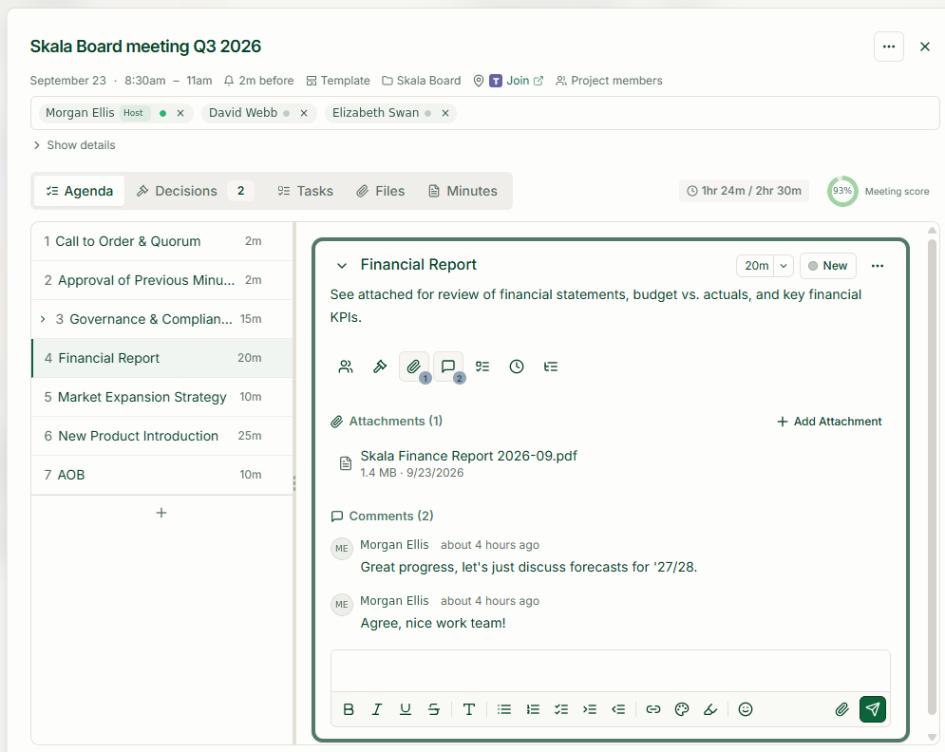Send the comment
The width and height of the screenshot is (945, 752).
[x=873, y=709]
